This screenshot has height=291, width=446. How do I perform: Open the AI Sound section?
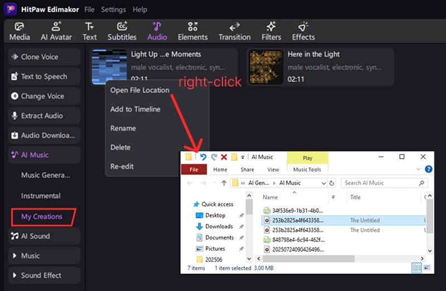[44, 236]
